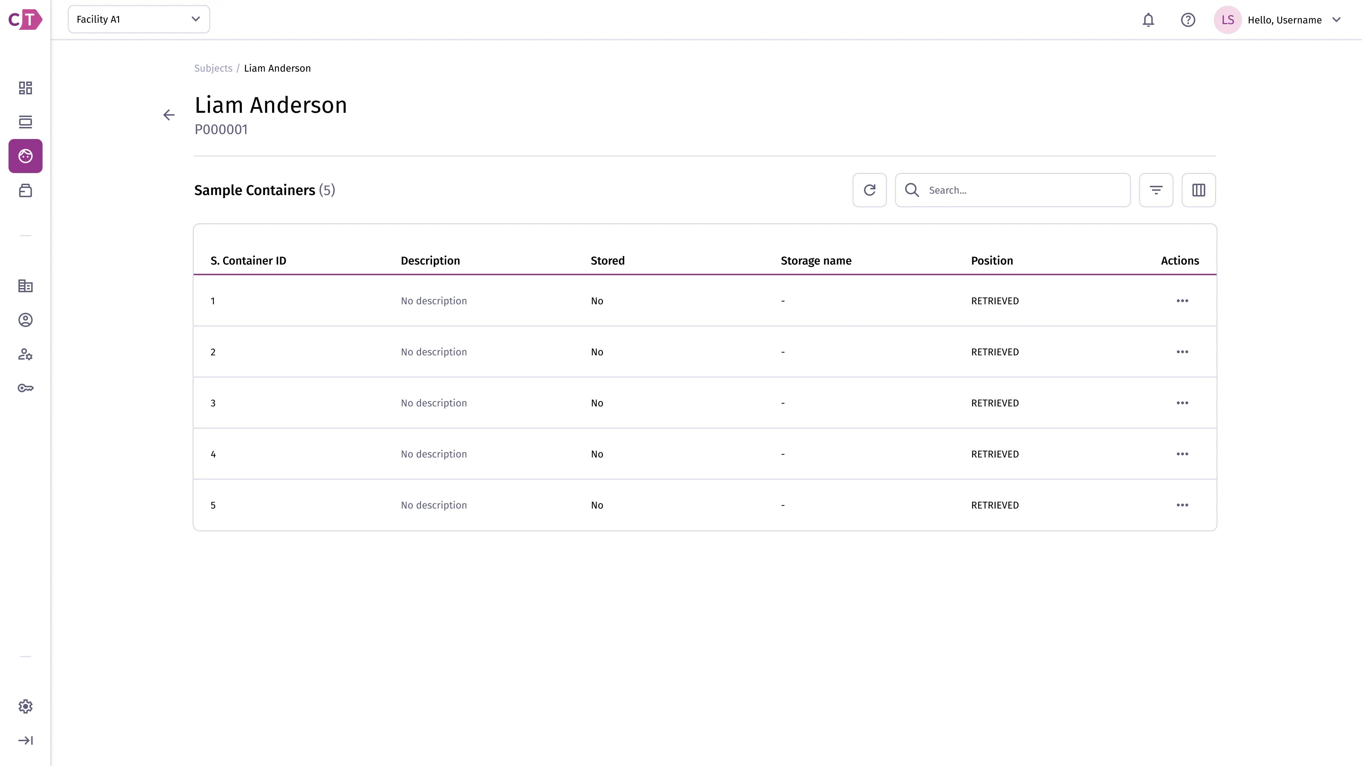The image size is (1362, 766).
Task: Open the access key icon in sidebar
Action: tap(26, 388)
